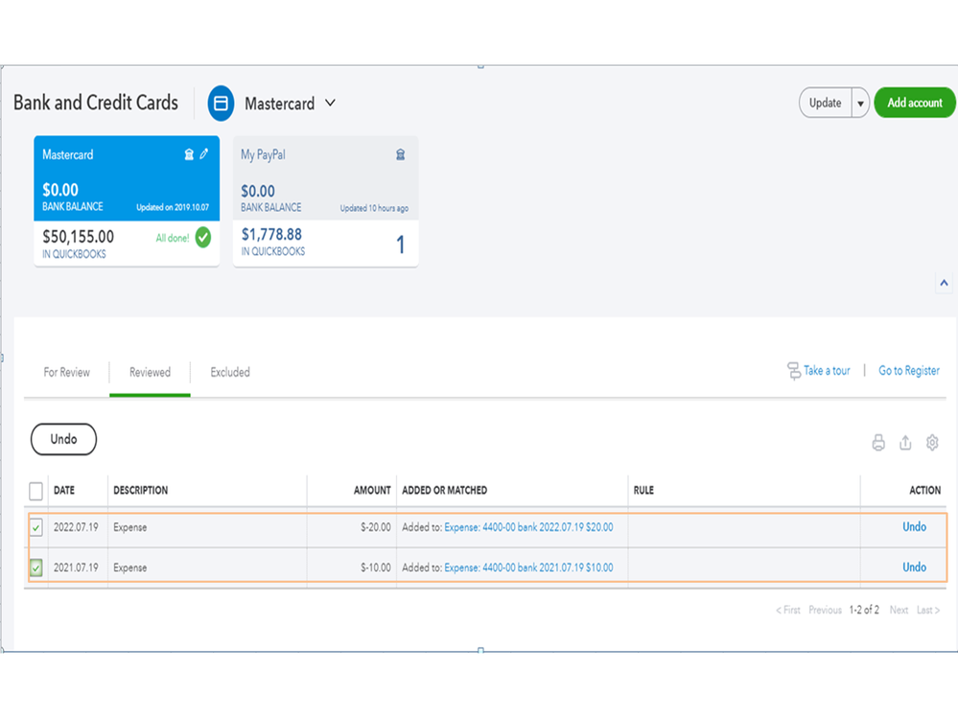Click the green Add account button
The width and height of the screenshot is (958, 718).
click(915, 103)
